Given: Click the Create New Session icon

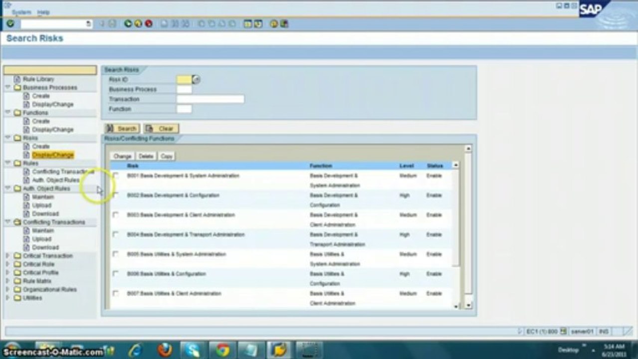Looking at the screenshot, I should click(248, 23).
